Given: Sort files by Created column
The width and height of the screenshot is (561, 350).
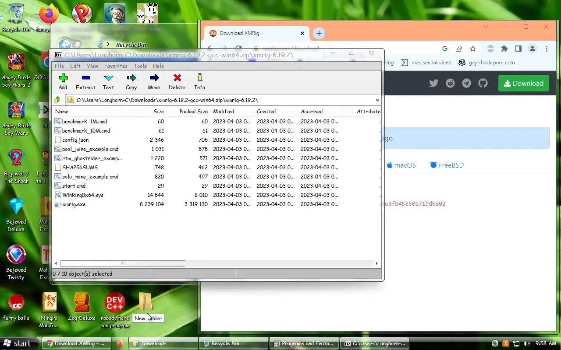Looking at the screenshot, I should point(276,112).
